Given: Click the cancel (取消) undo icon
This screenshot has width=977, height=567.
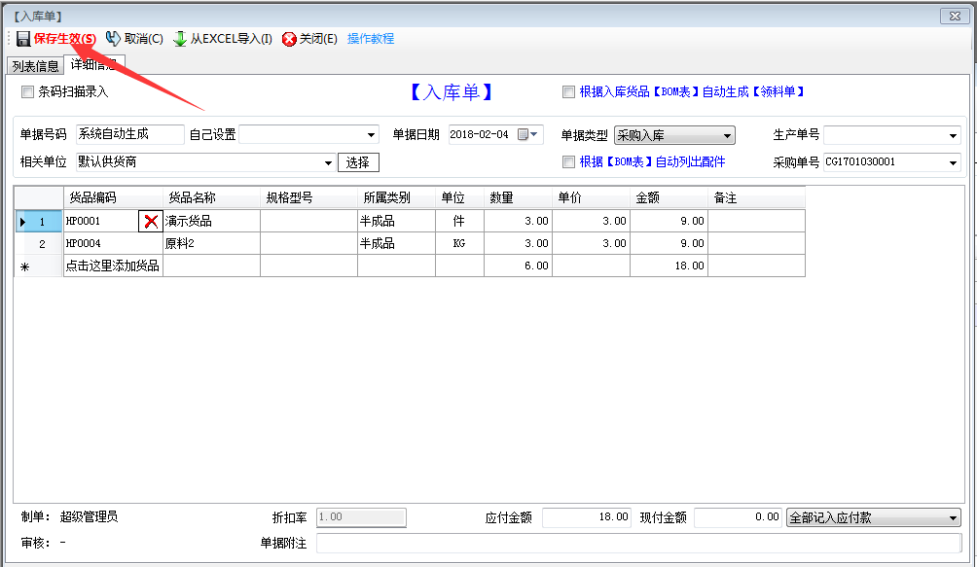Looking at the screenshot, I should point(113,39).
